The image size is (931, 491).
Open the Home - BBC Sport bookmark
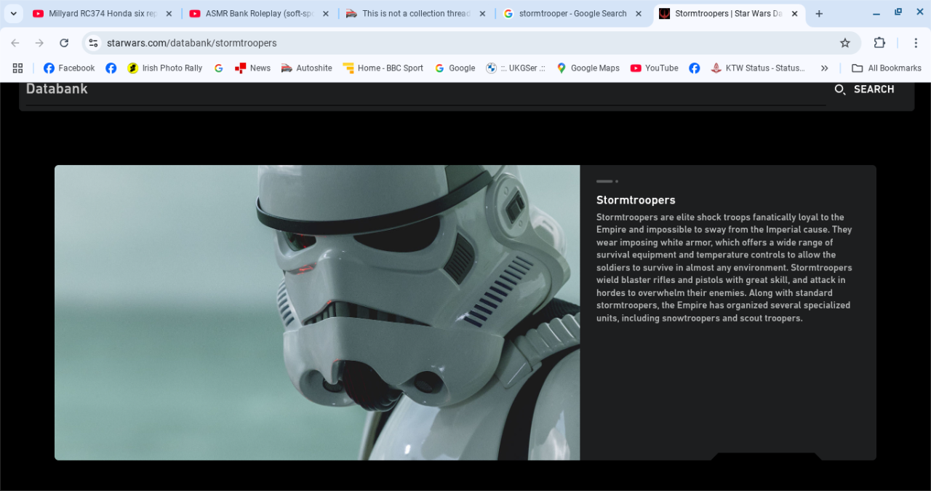(383, 68)
